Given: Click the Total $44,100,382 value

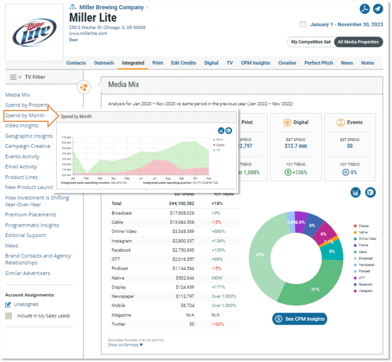Looking at the screenshot, I should 181,203.
